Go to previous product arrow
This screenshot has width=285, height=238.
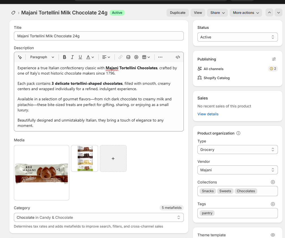(x=269, y=12)
